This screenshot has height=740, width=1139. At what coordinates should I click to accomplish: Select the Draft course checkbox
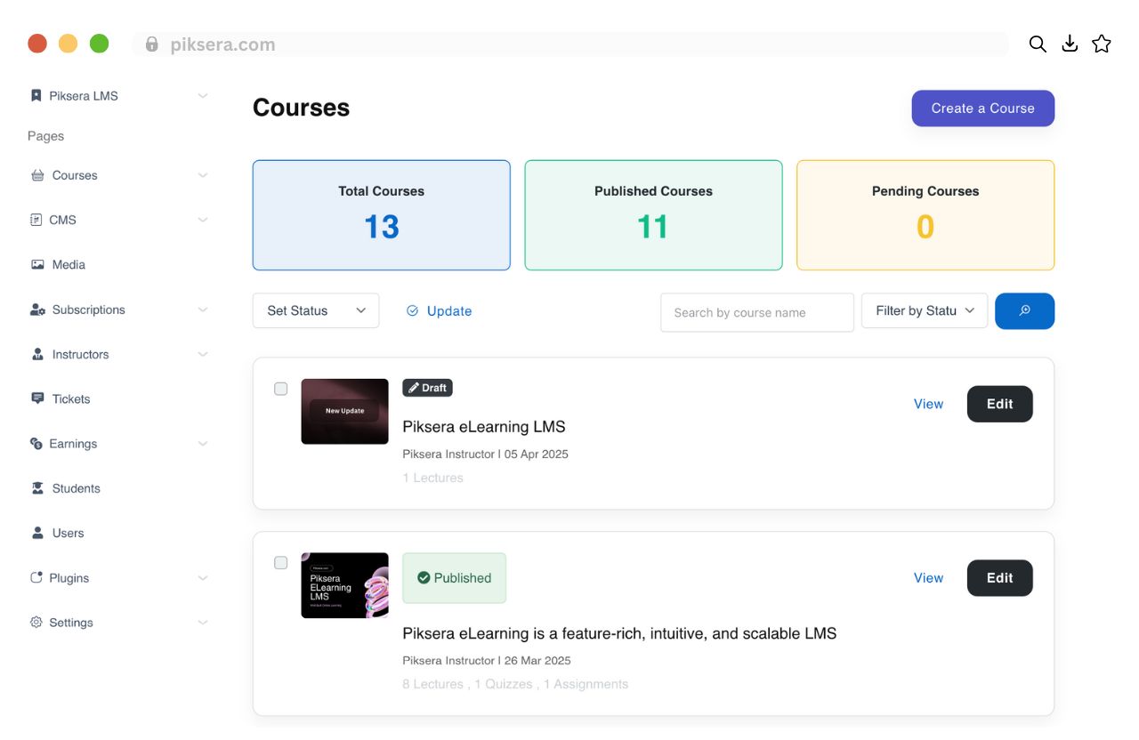point(281,389)
